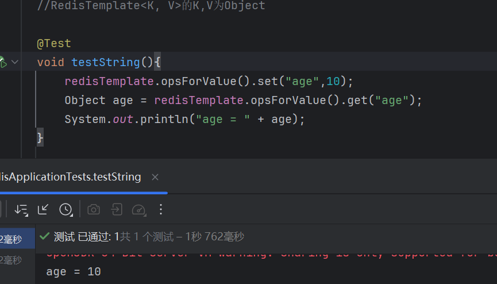The height and width of the screenshot is (284, 497).
Task: Open the sort tests toolbar button
Action: (x=21, y=210)
